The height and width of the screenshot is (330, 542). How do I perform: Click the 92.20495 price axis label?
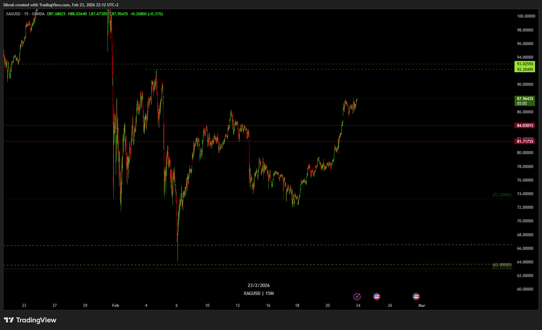click(526, 70)
